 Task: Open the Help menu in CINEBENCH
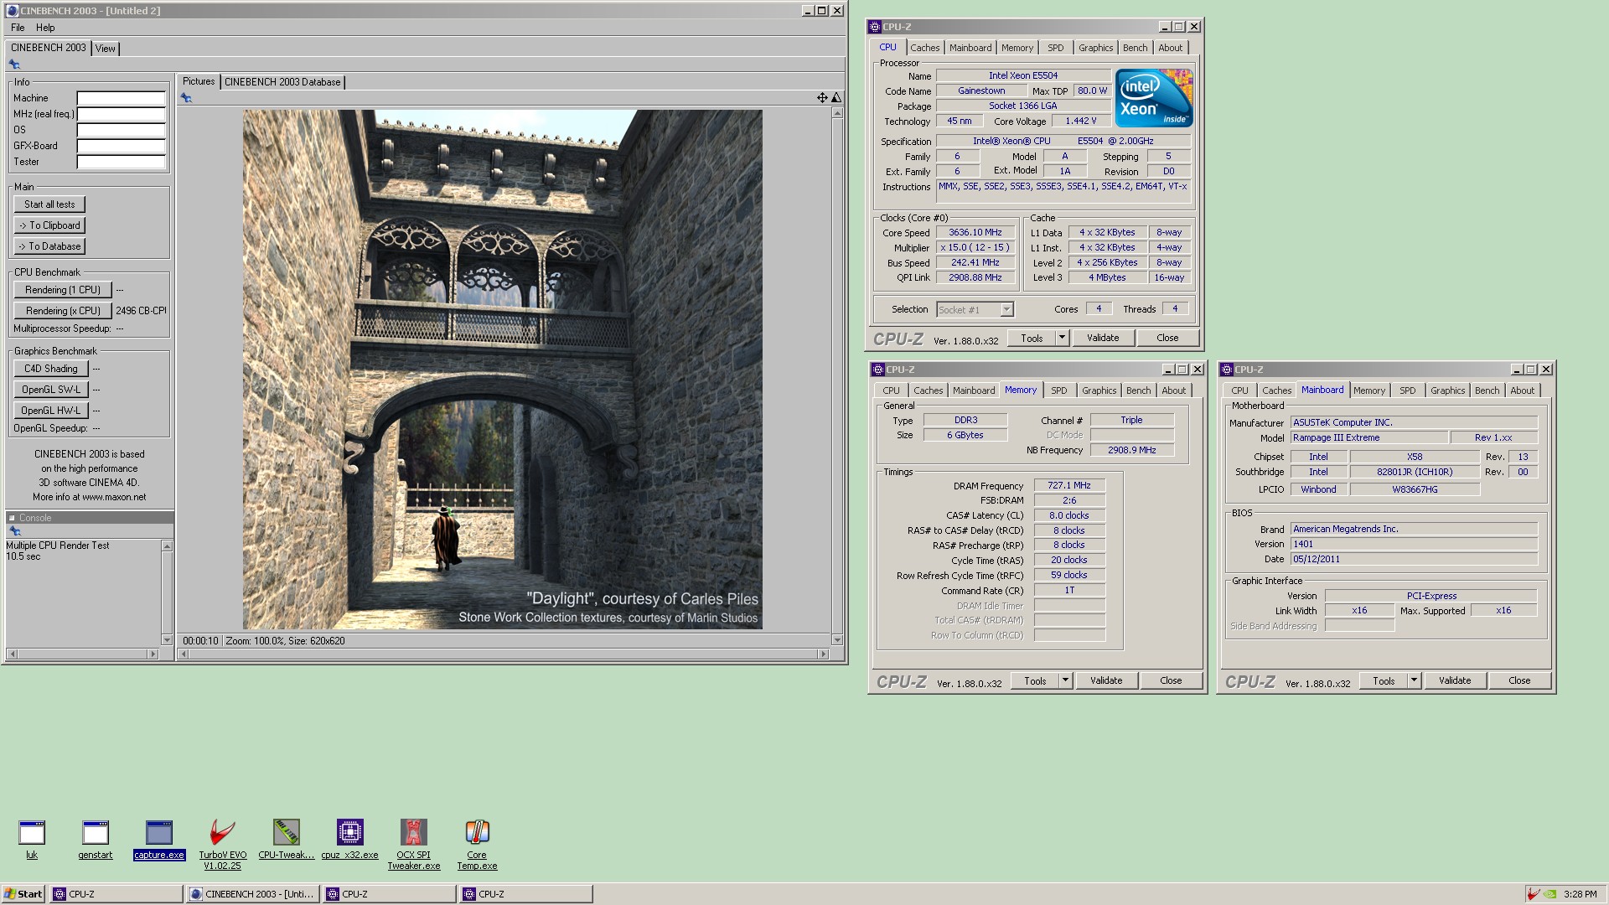point(45,28)
